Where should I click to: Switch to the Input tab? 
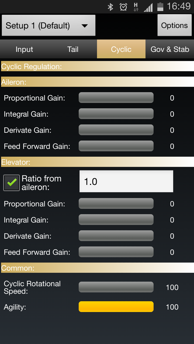coord(24,49)
